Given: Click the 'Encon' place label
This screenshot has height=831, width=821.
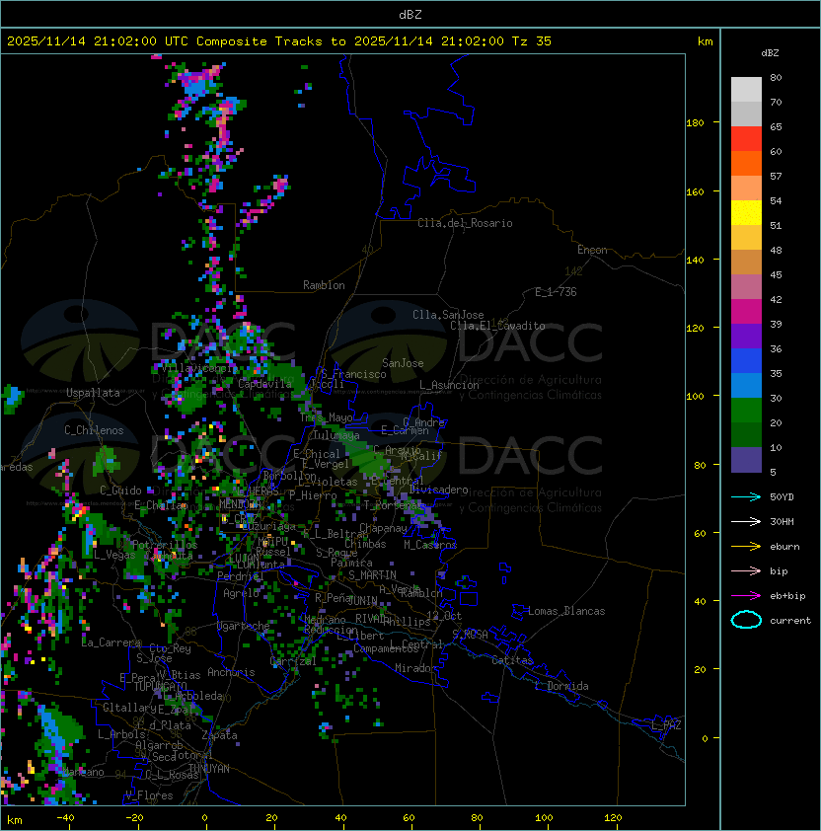Looking at the screenshot, I should 592,250.
